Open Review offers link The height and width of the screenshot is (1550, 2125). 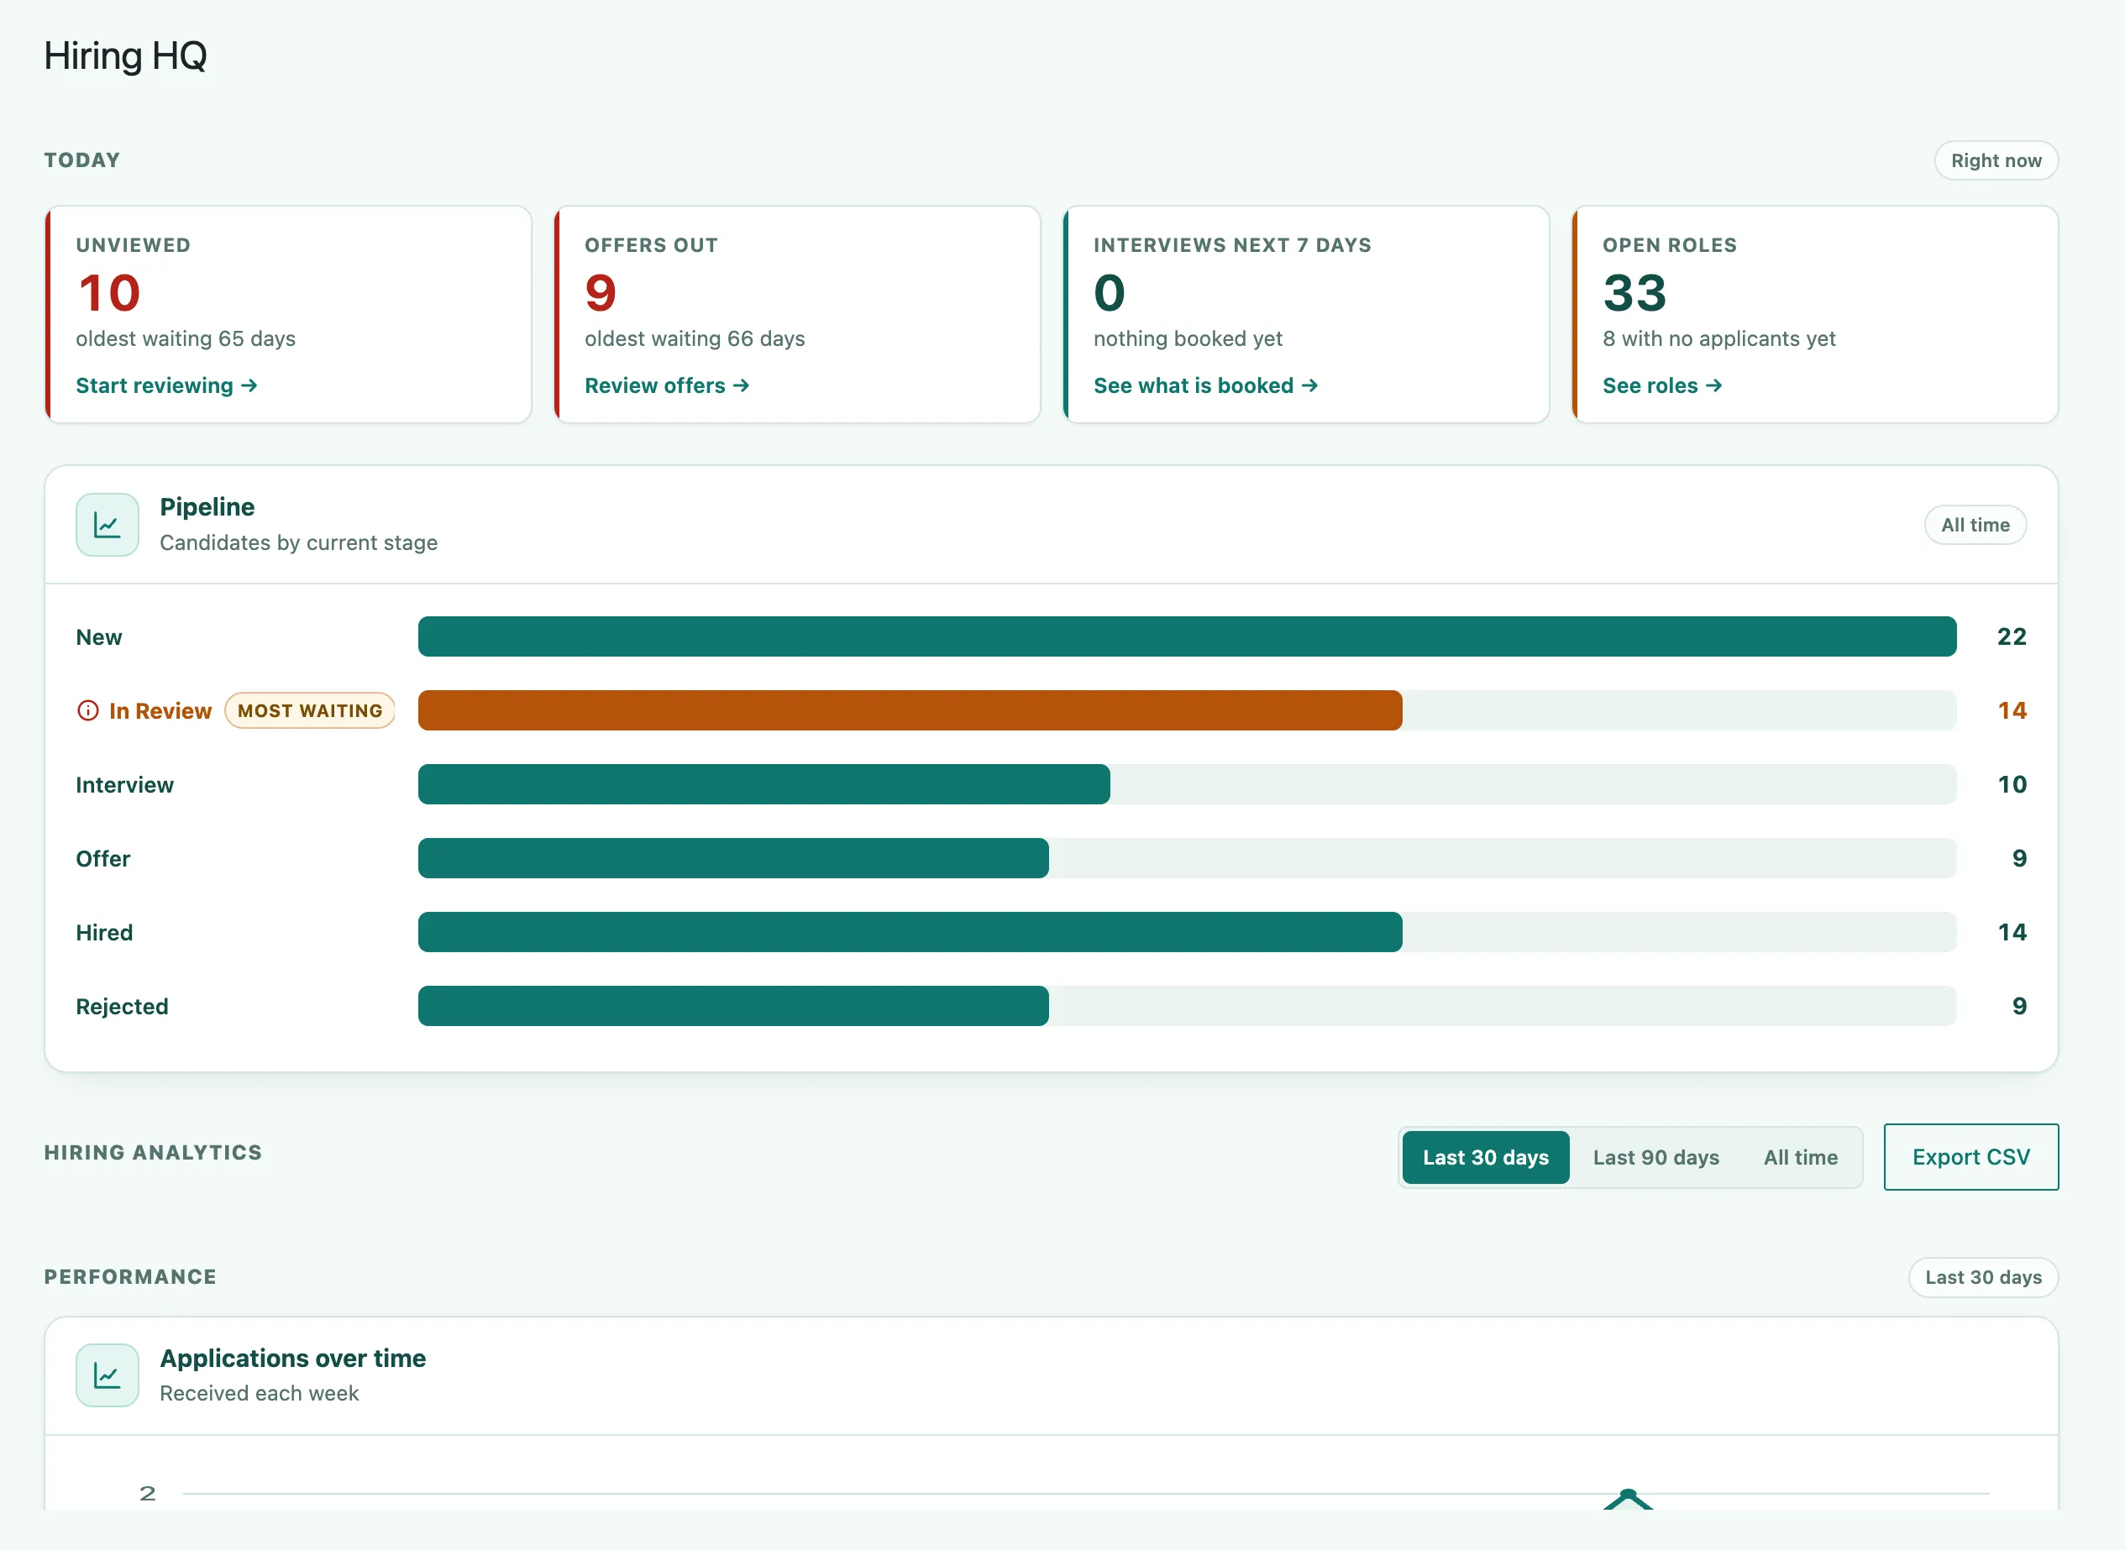pyautogui.click(x=666, y=385)
